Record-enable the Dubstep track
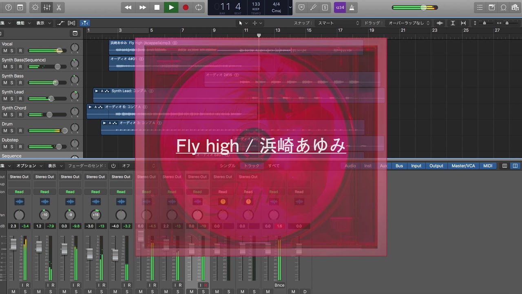The width and height of the screenshot is (522, 294). [x=20, y=147]
